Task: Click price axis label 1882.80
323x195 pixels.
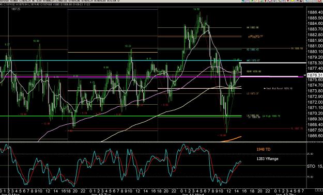Action: click(x=315, y=35)
